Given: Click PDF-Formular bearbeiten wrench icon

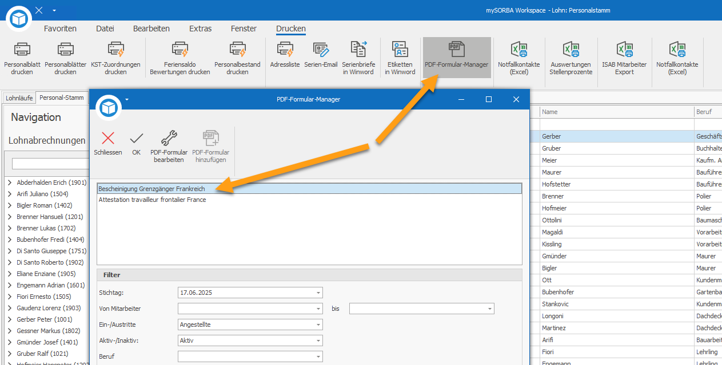Looking at the screenshot, I should 169,138.
